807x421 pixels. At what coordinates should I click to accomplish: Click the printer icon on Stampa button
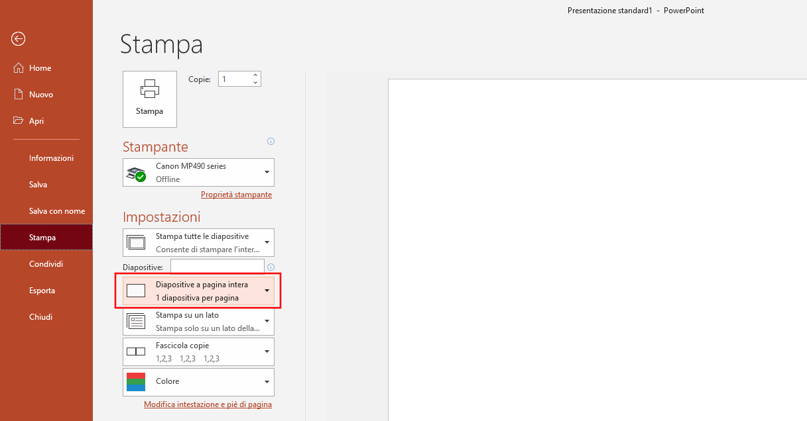pyautogui.click(x=150, y=89)
